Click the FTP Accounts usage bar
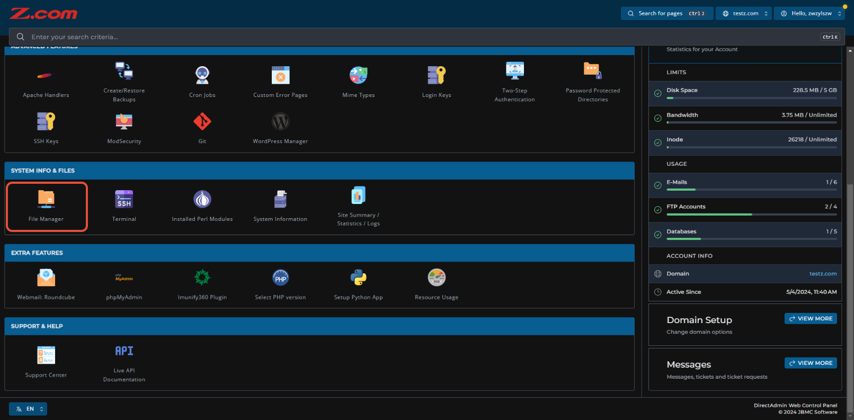Image resolution: width=854 pixels, height=420 pixels. 752,215
